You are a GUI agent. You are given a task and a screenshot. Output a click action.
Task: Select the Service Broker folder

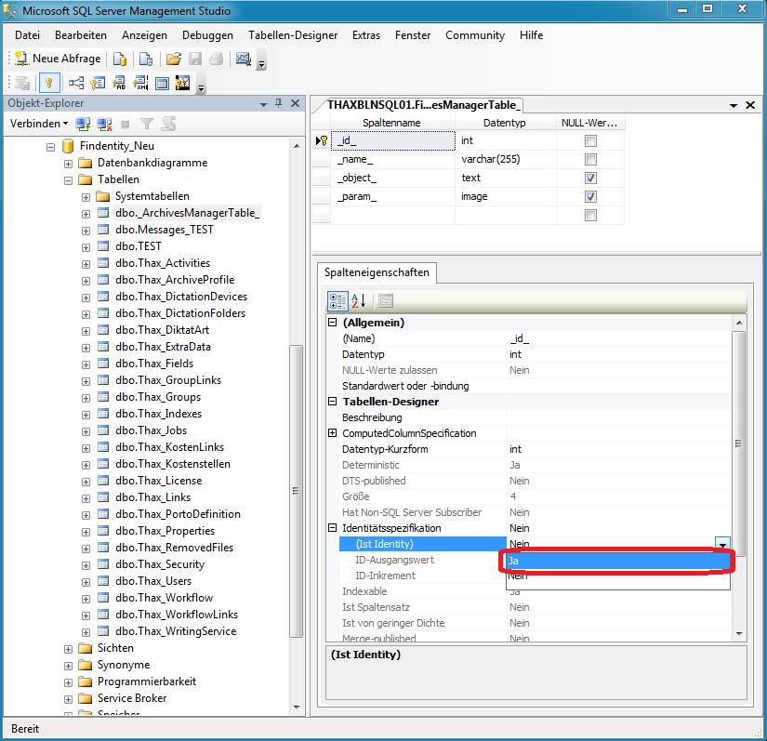pyautogui.click(x=132, y=698)
